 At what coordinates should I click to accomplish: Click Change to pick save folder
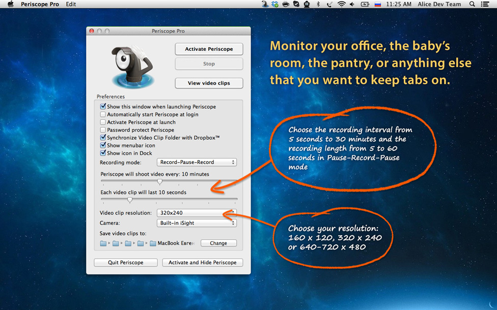click(x=218, y=243)
